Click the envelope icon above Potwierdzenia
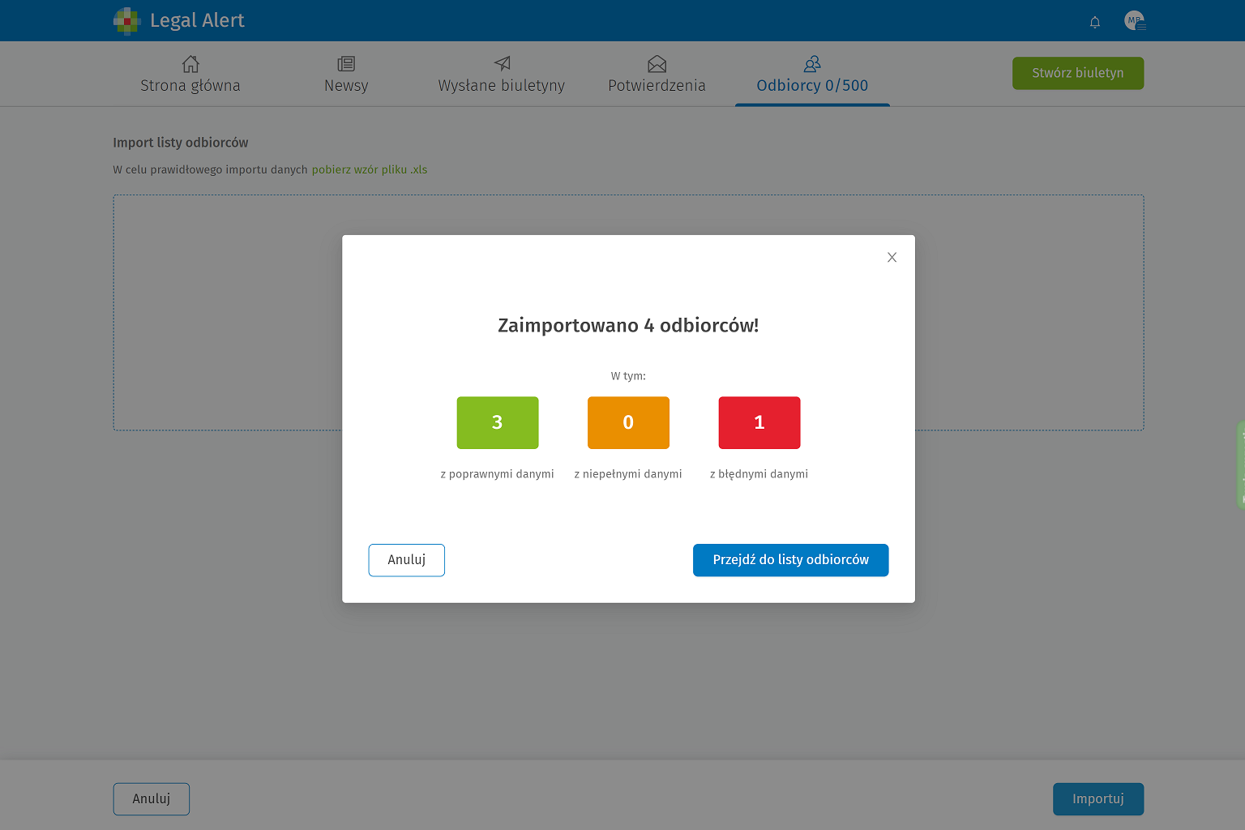Viewport: 1245px width, 830px height. (657, 64)
